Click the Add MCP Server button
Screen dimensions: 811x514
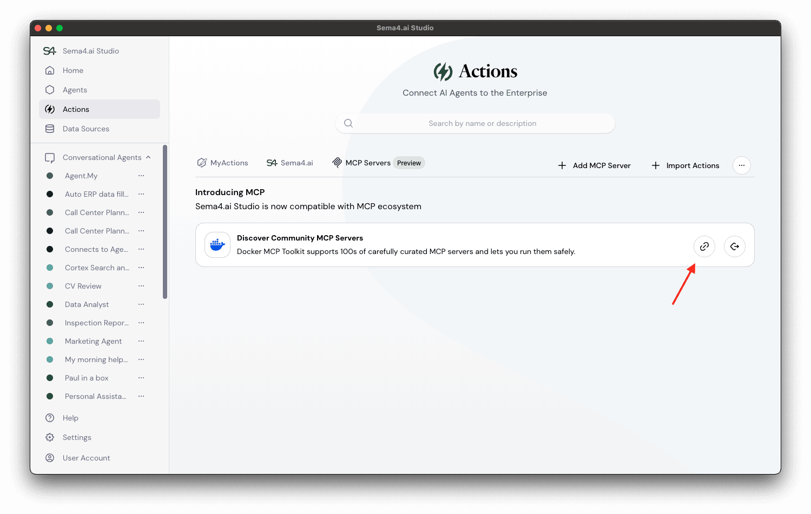[x=594, y=165]
